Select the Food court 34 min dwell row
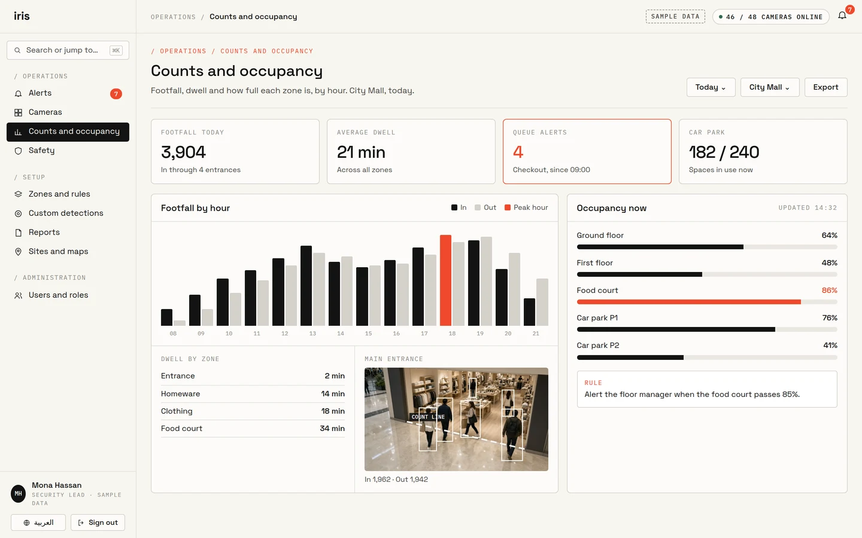Image resolution: width=862 pixels, height=538 pixels. click(253, 429)
